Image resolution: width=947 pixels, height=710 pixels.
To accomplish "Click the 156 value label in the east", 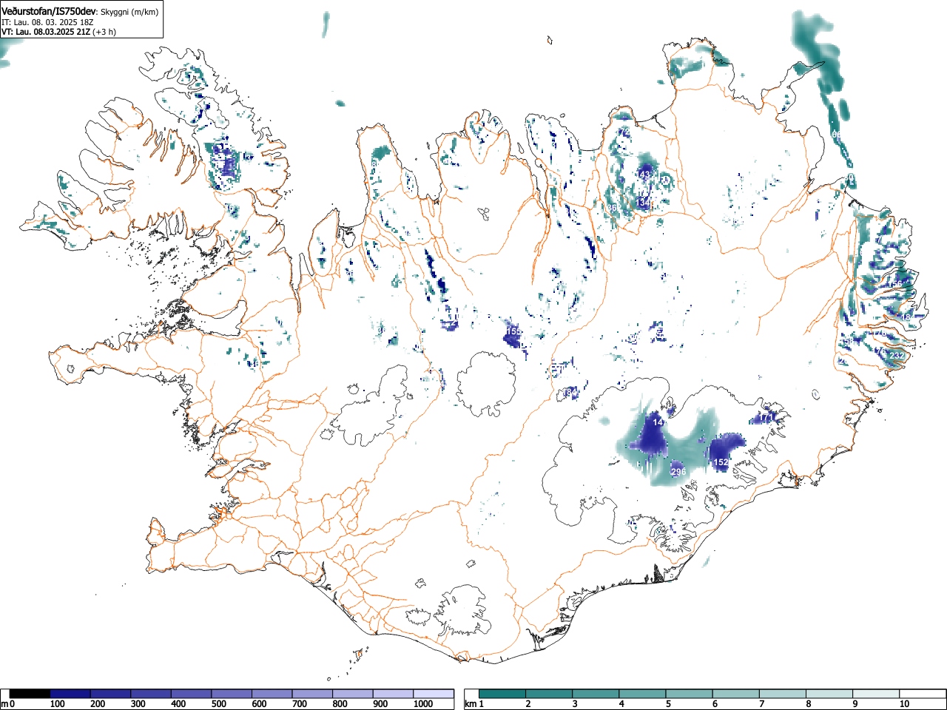I will click(896, 285).
